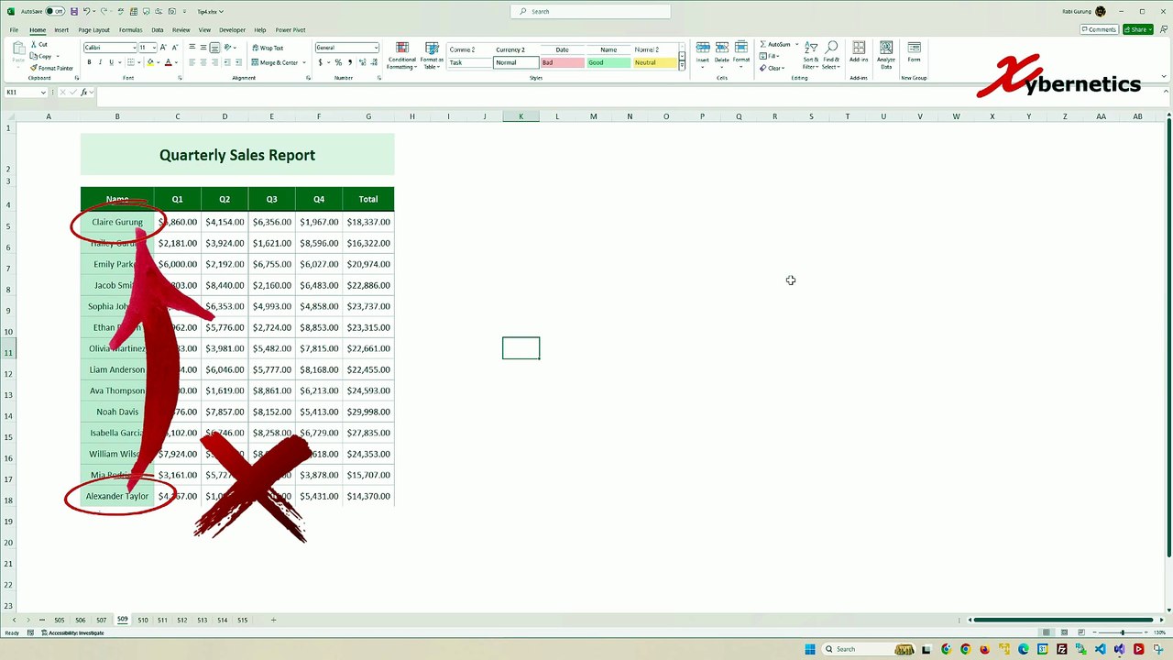Open the number format dropdown showing General

[376, 48]
